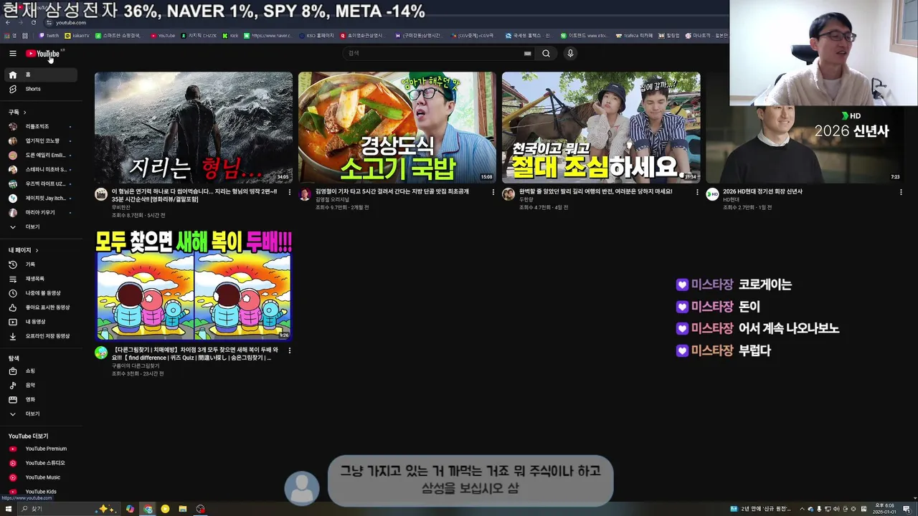Open 영화 in the explore section
Viewport: 918px width, 516px height.
(42, 399)
